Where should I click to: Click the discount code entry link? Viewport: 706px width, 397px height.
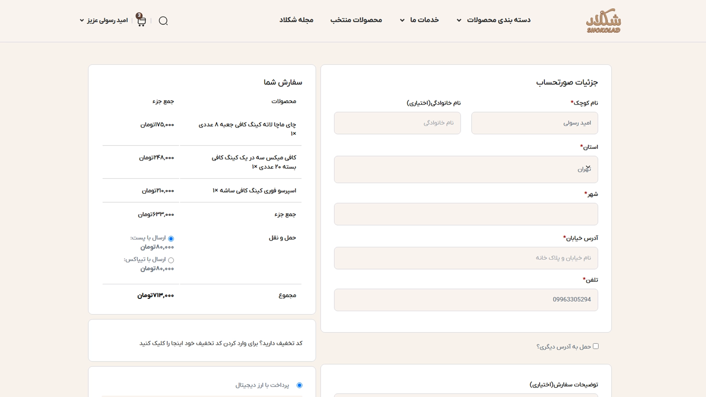pos(221,343)
